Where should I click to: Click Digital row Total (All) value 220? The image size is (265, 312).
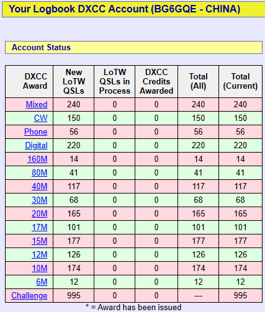[x=199, y=145]
